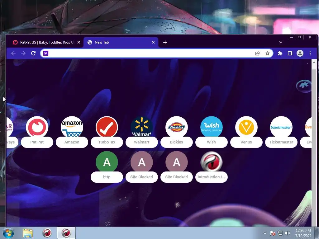Open the pinned Comodo Dragon taskbar icon
Screen dimensions: 319x239
47,233
